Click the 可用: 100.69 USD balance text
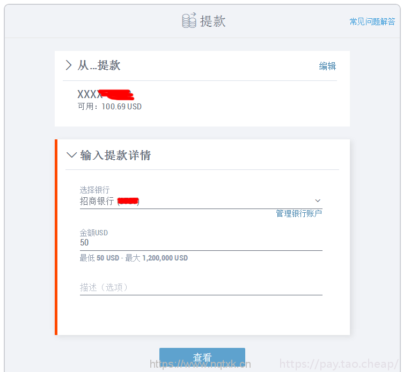This screenshot has height=372, width=403. pyautogui.click(x=109, y=107)
